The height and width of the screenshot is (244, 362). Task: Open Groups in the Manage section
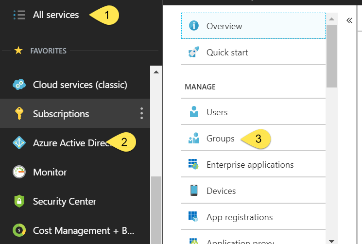point(220,139)
